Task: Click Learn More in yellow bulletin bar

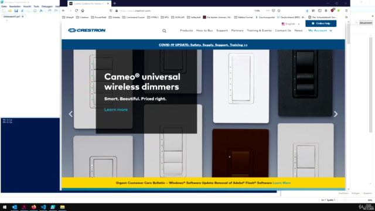Action: pos(282,183)
